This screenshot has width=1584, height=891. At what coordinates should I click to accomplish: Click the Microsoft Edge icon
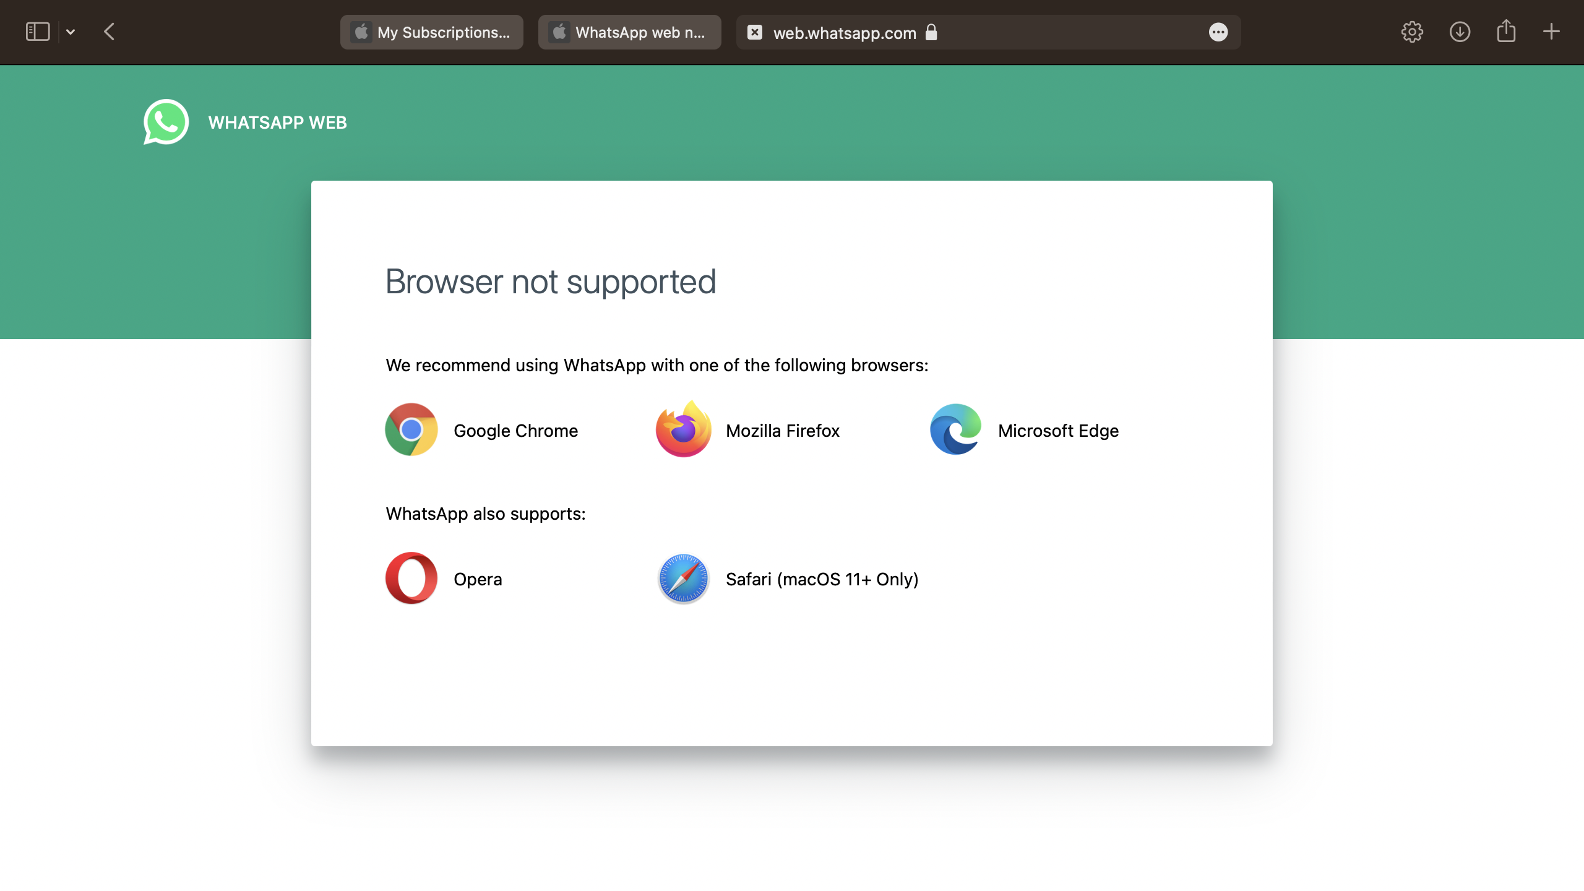coord(956,430)
